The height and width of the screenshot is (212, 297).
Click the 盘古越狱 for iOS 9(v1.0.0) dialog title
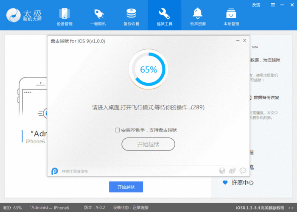pos(78,41)
